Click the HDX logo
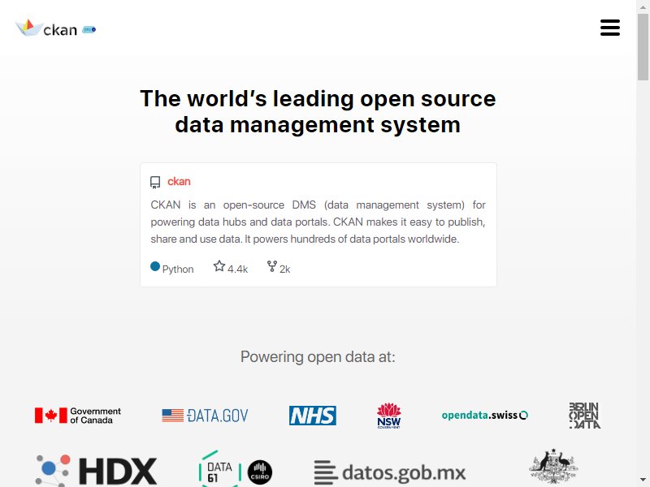Viewport: 650px width, 487px height. pyautogui.click(x=96, y=471)
